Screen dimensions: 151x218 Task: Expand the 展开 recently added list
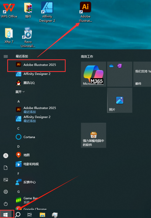click(x=20, y=92)
